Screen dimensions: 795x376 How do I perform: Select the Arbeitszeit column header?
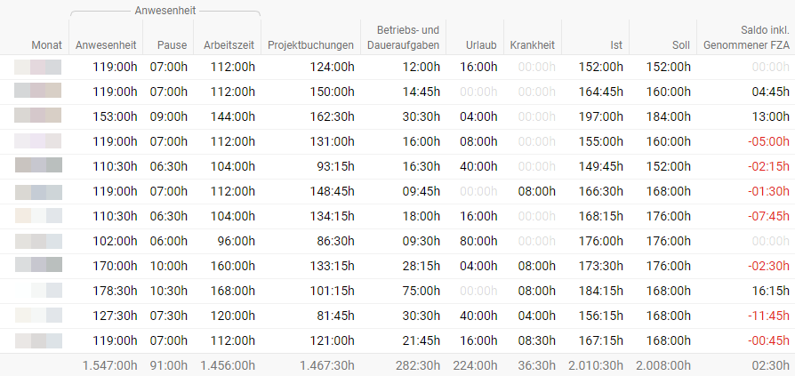229,45
